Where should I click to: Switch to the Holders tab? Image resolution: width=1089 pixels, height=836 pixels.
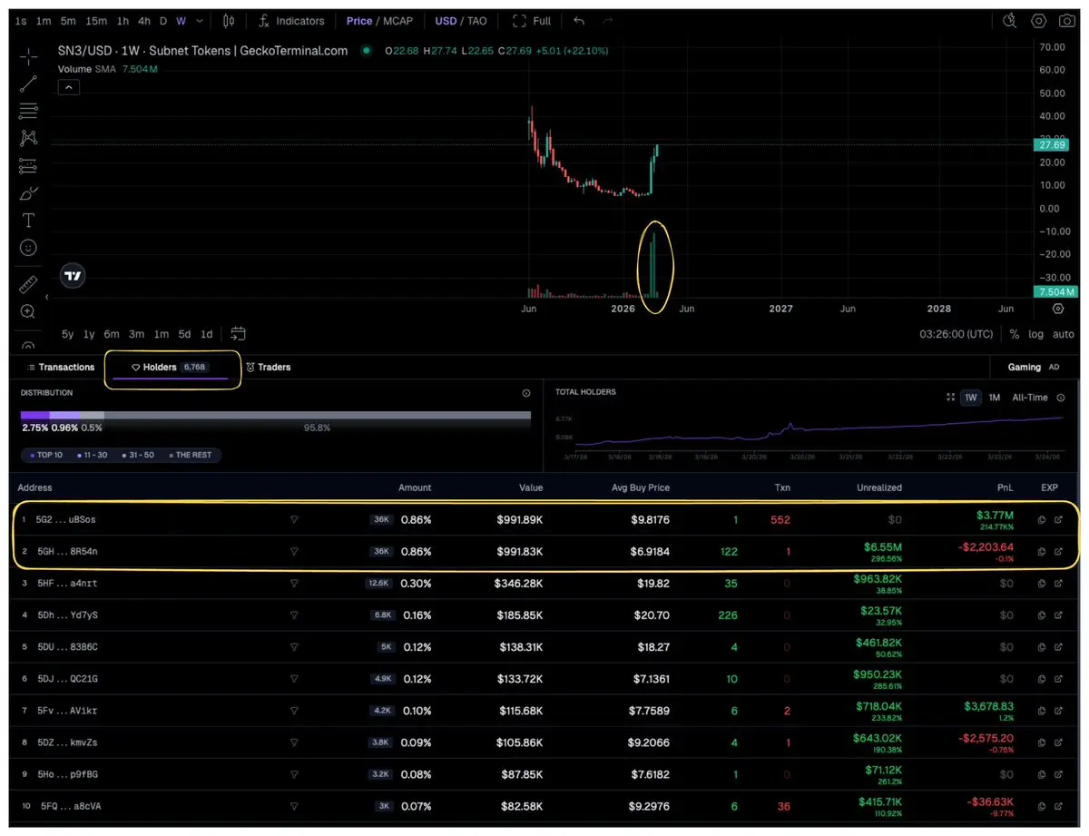pyautogui.click(x=171, y=367)
